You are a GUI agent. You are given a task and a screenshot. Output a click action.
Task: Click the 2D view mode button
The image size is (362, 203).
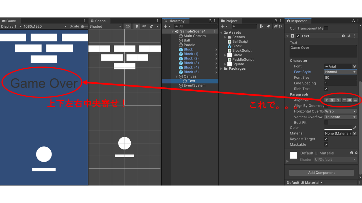(128, 26)
